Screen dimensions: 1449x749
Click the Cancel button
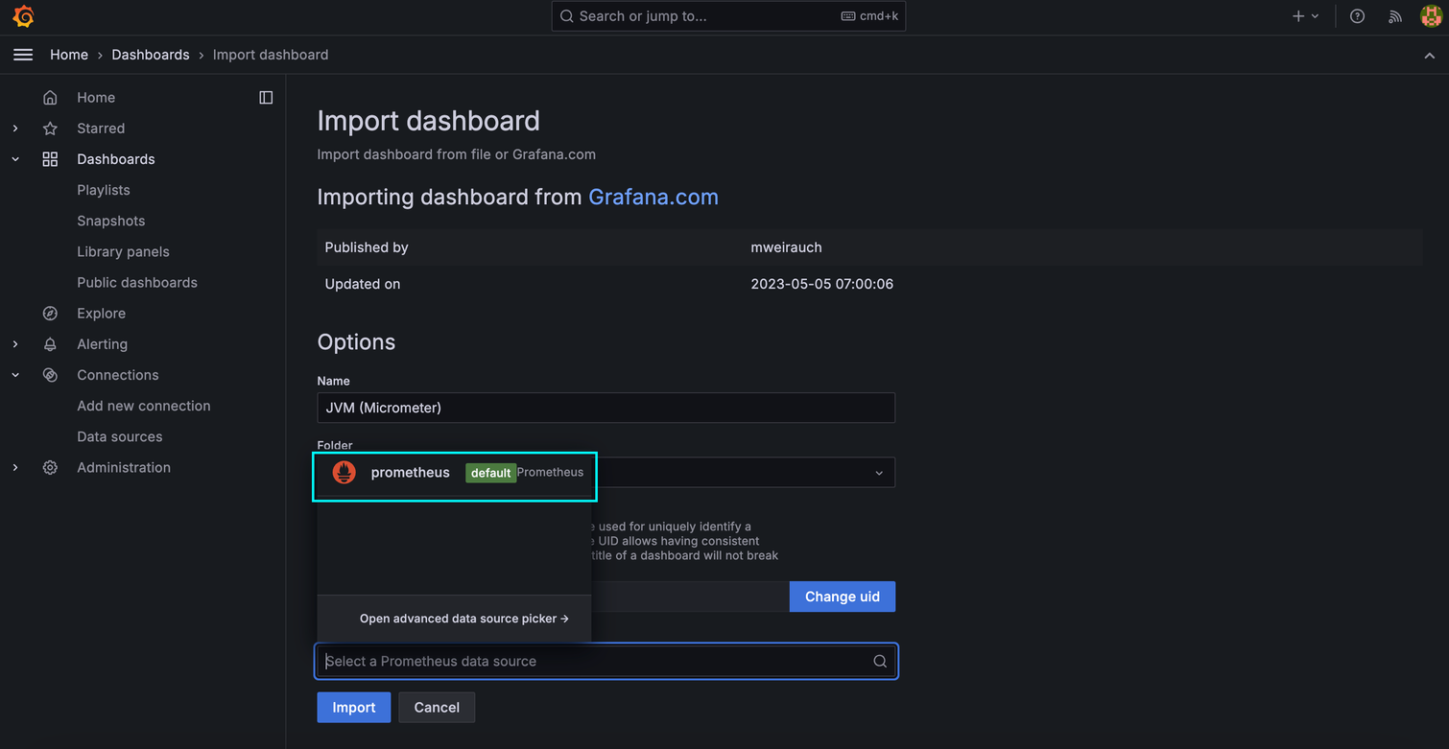[437, 708]
